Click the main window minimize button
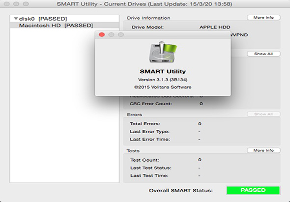 point(16,4)
